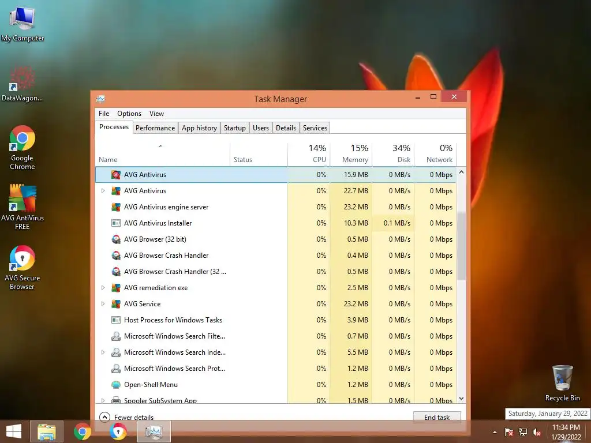Image resolution: width=591 pixels, height=443 pixels.
Task: Switch to the Users tab
Action: click(261, 128)
